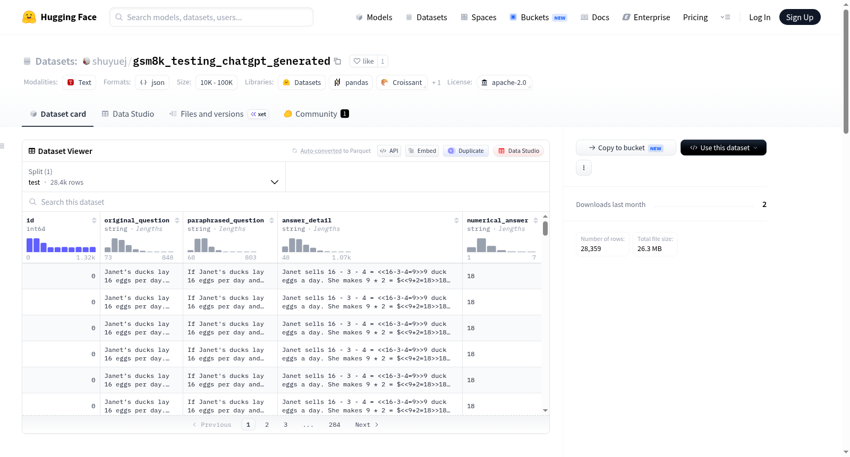Copy dataset name to clipboard icon

click(337, 61)
